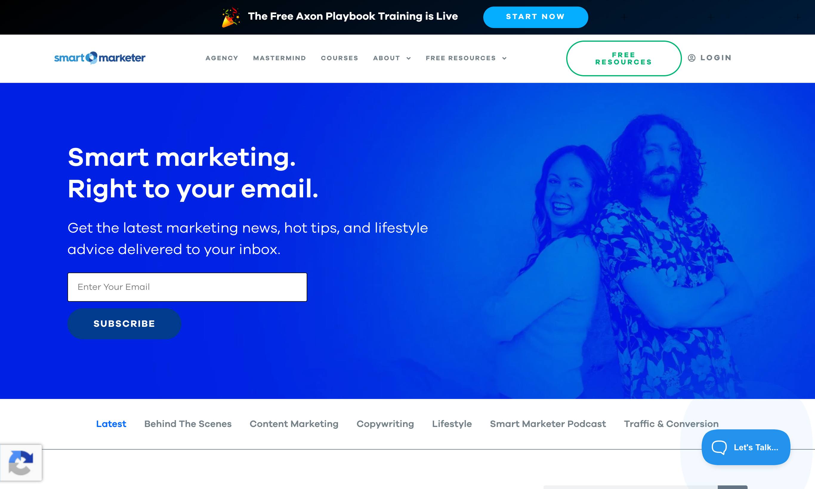Go to the Courses page

[339, 58]
